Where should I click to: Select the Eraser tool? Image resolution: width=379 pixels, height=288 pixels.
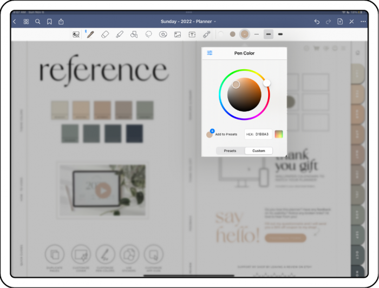click(105, 34)
